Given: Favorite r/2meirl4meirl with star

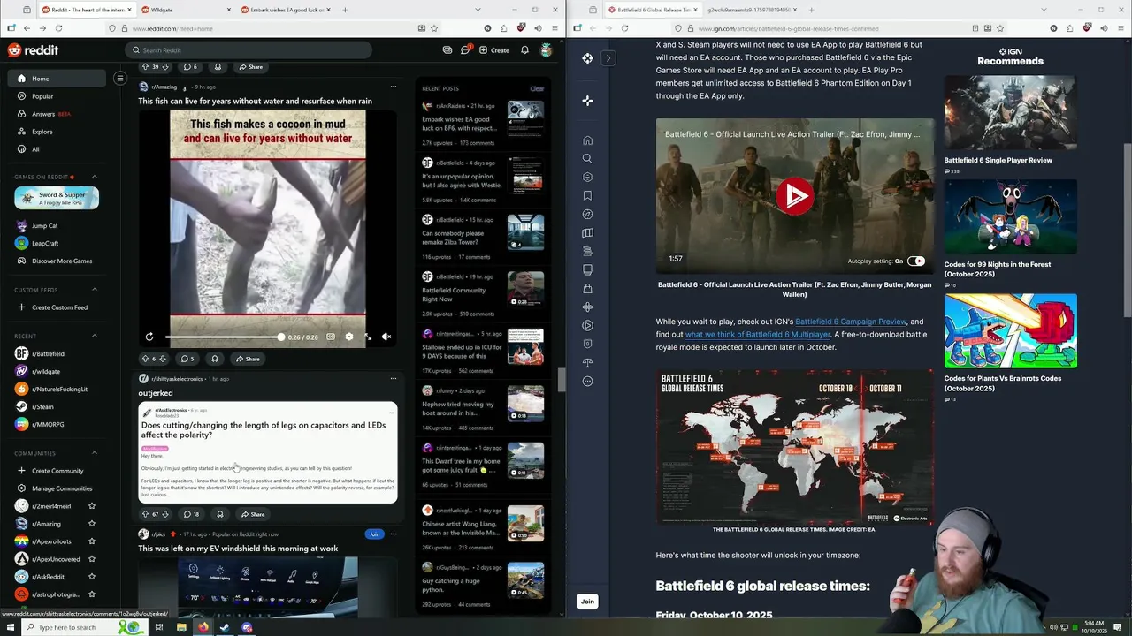Looking at the screenshot, I should tap(92, 506).
